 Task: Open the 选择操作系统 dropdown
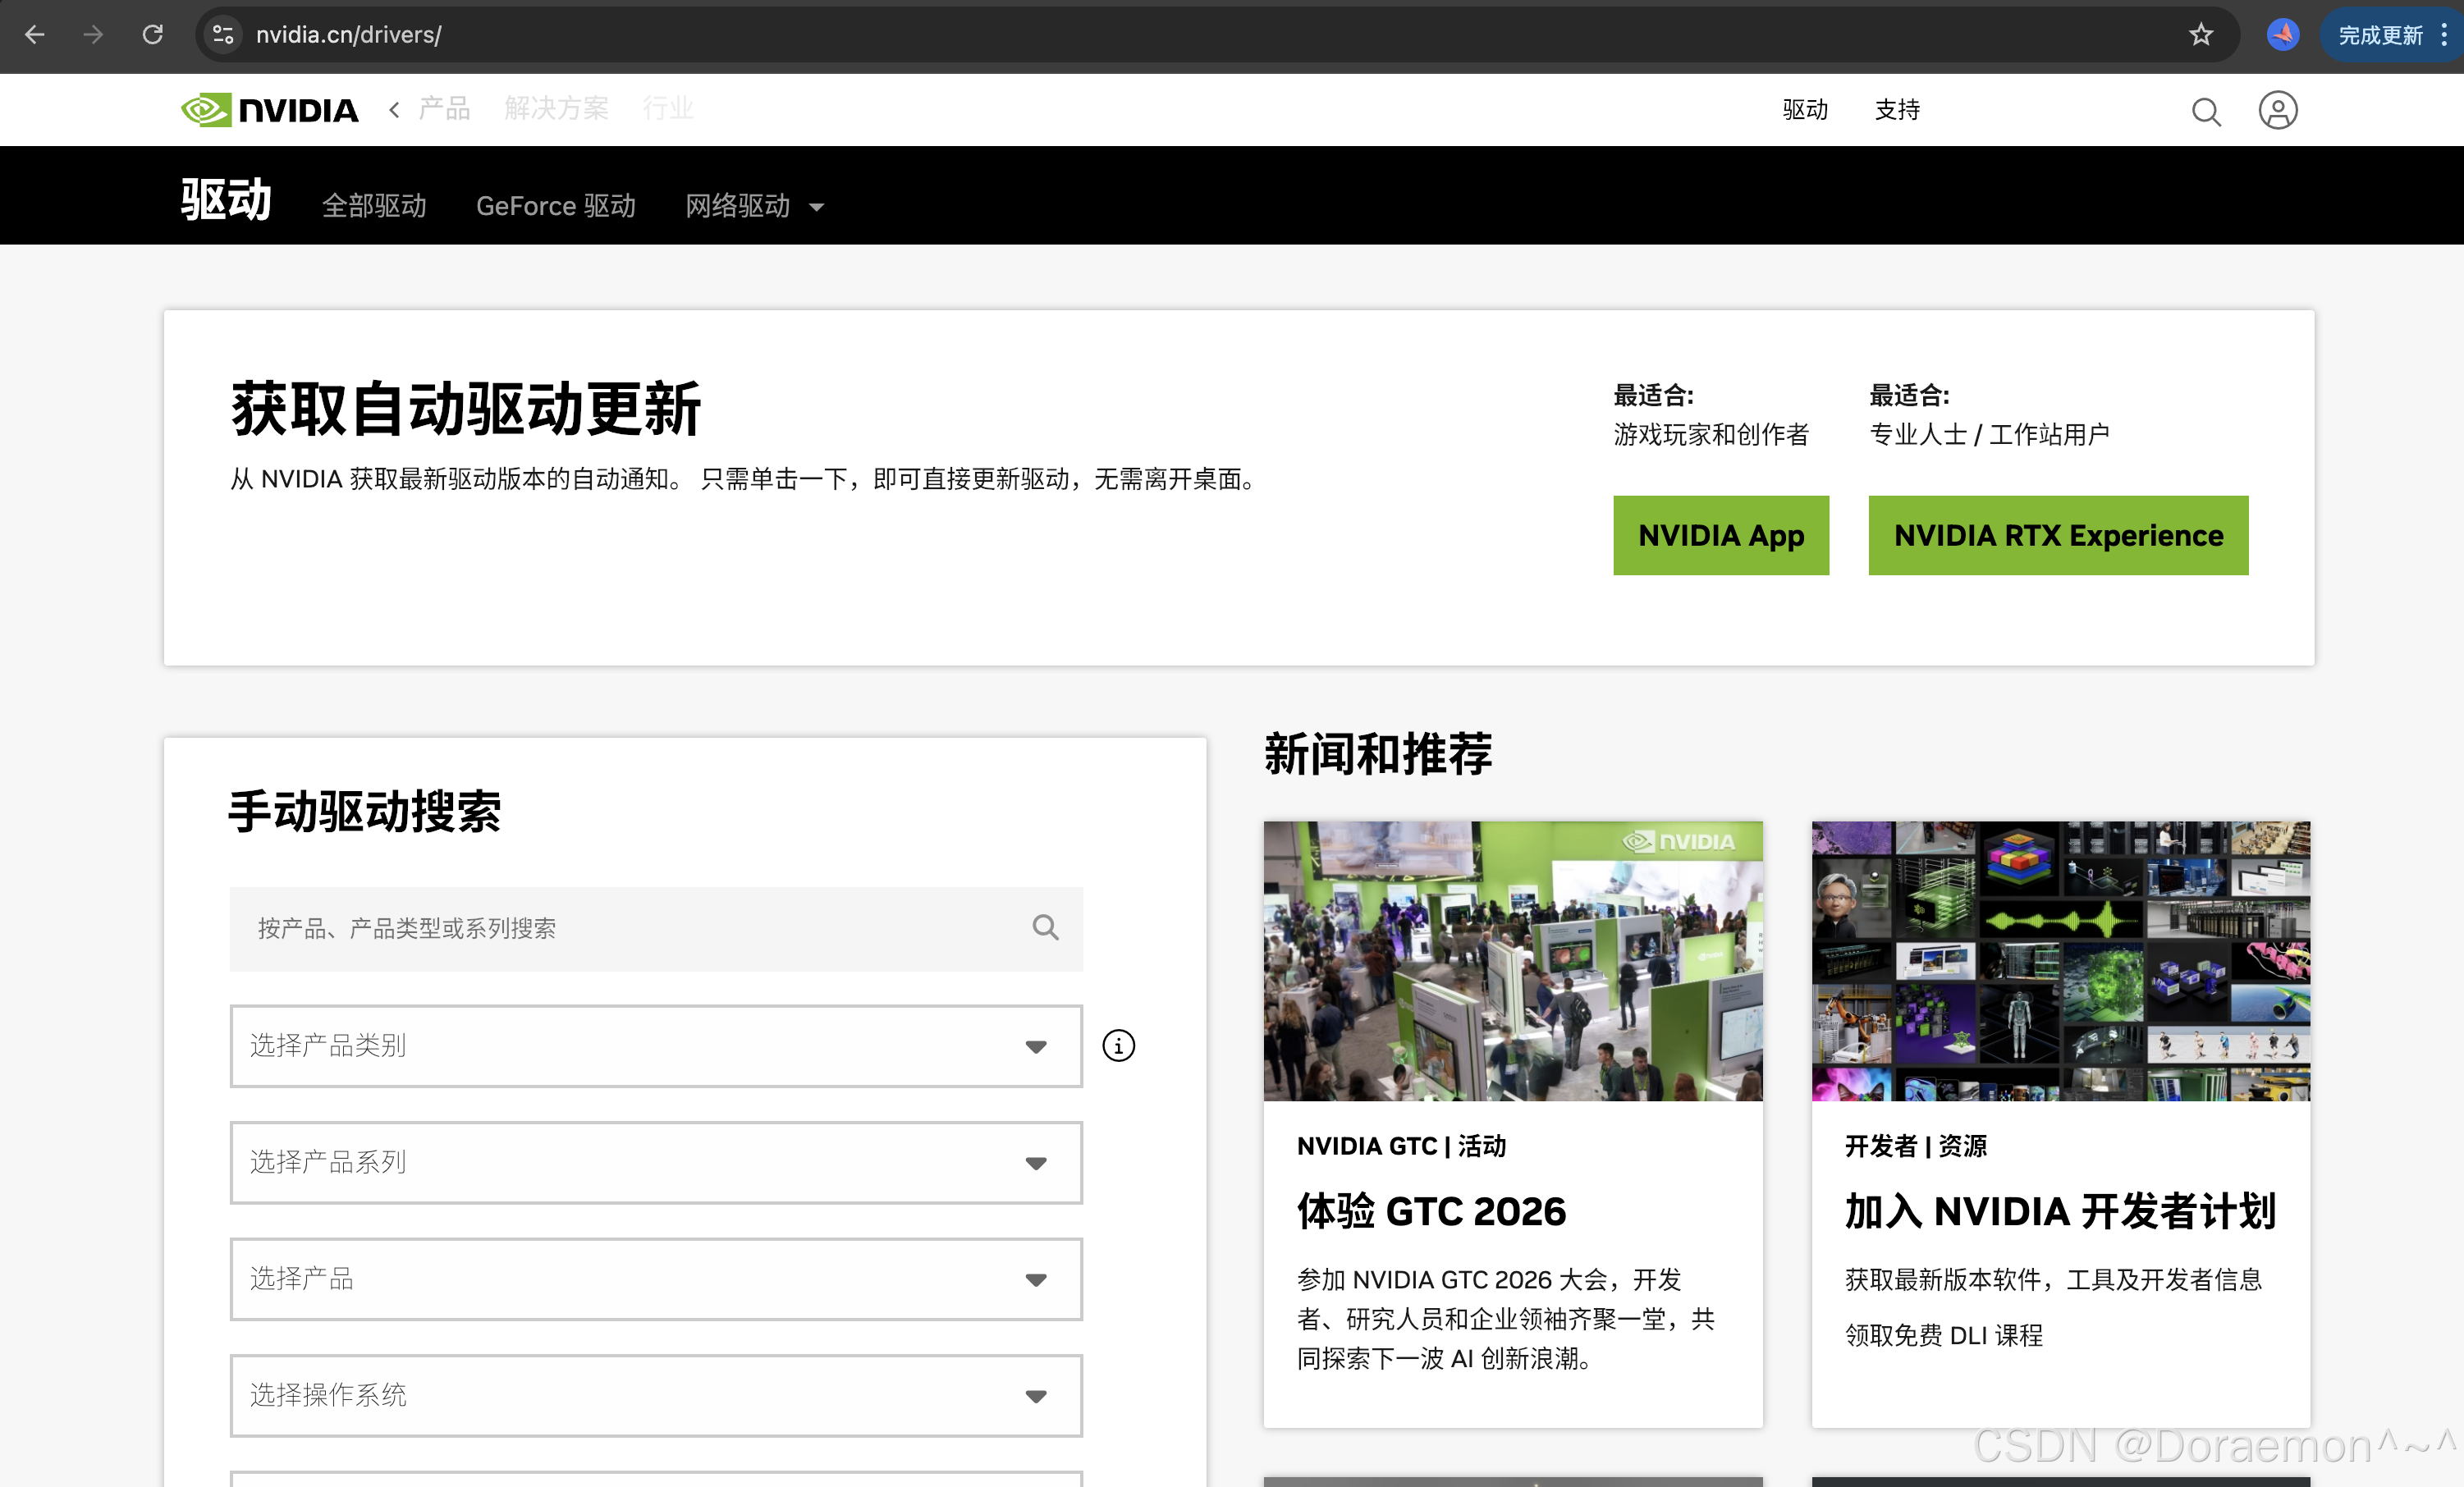pyautogui.click(x=655, y=1395)
